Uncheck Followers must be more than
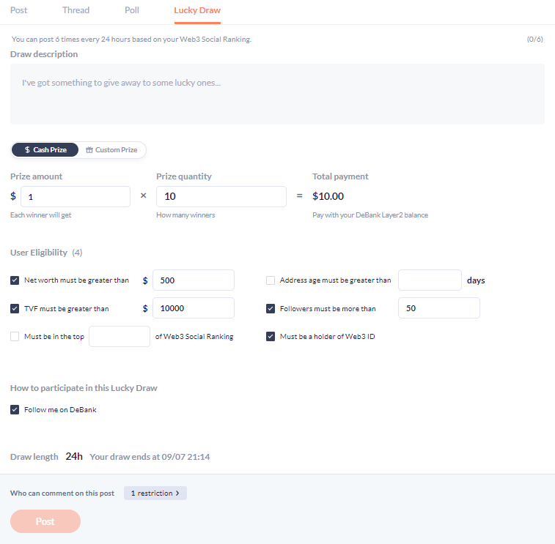This screenshot has height=544, width=555. tap(271, 309)
